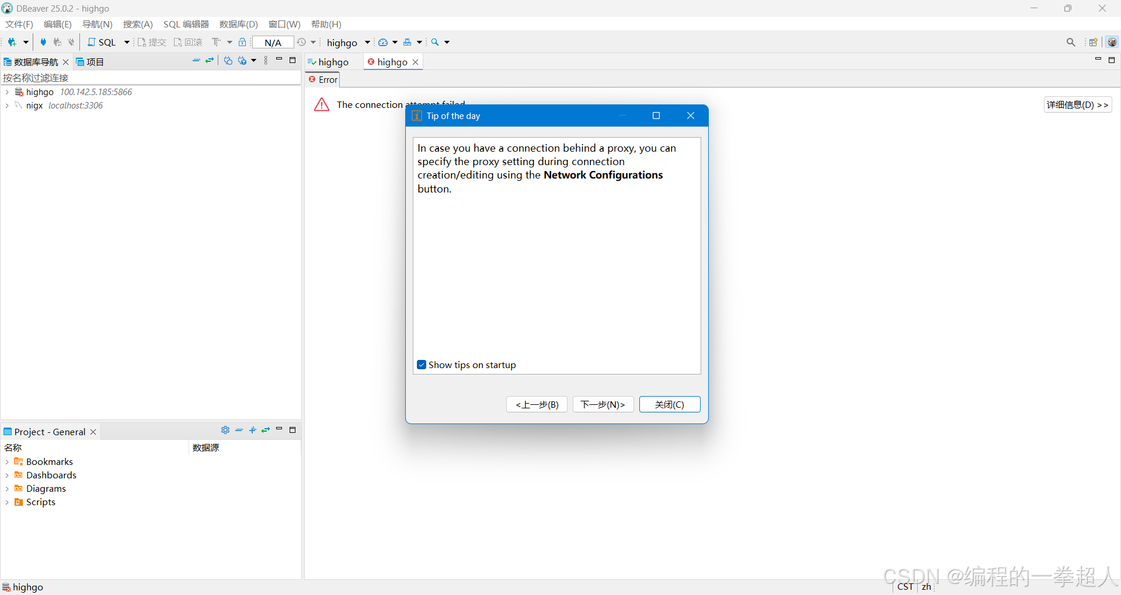
Task: Select nigx localhost:3306 connection
Action: coord(58,106)
